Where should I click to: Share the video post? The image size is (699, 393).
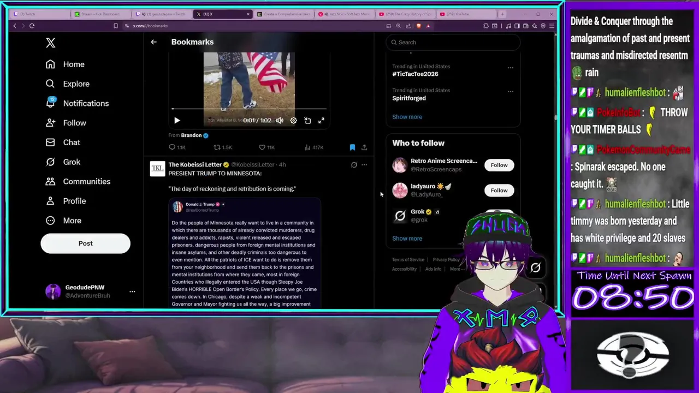tap(364, 147)
